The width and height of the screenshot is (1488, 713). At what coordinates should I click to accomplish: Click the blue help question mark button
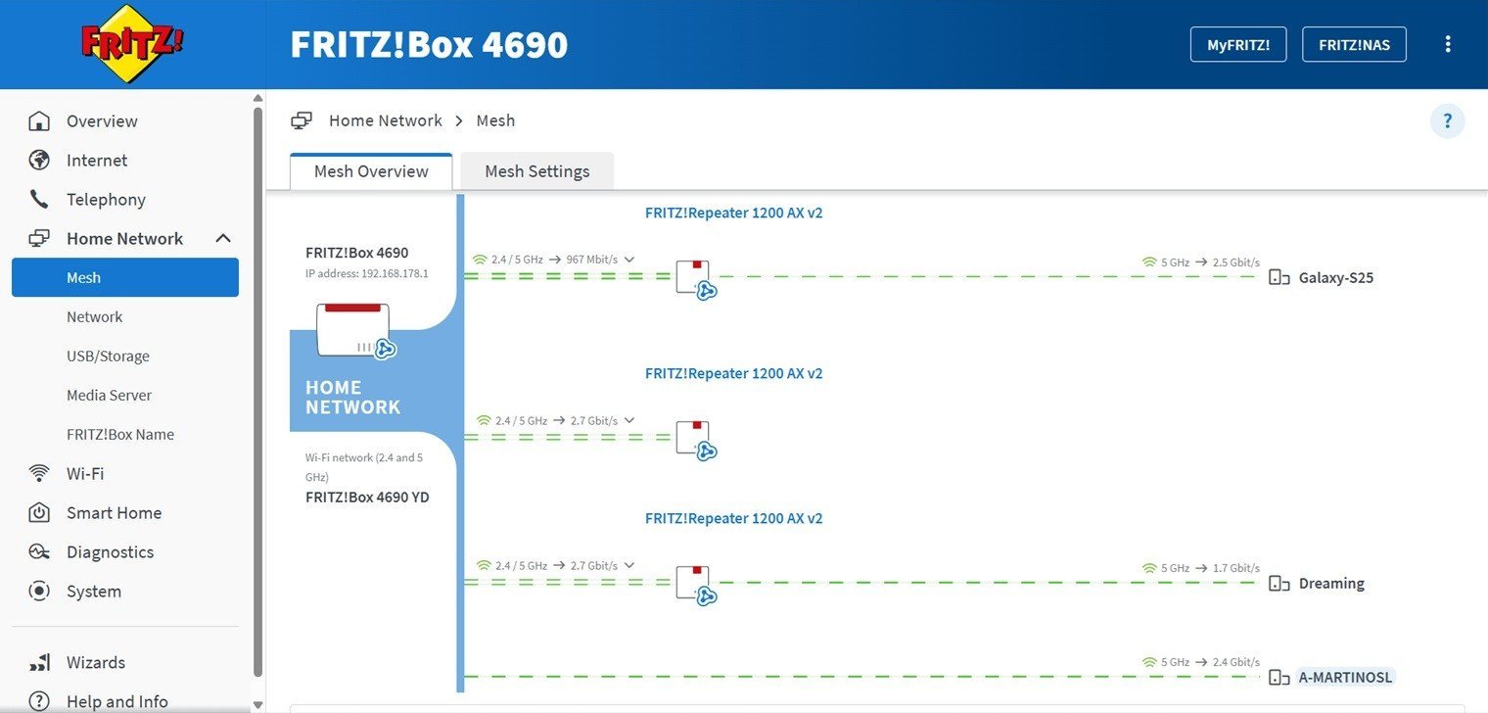[1448, 121]
